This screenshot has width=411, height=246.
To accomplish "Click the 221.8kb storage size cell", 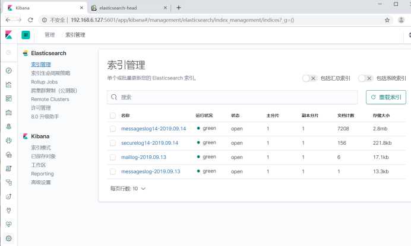I will [382, 143].
